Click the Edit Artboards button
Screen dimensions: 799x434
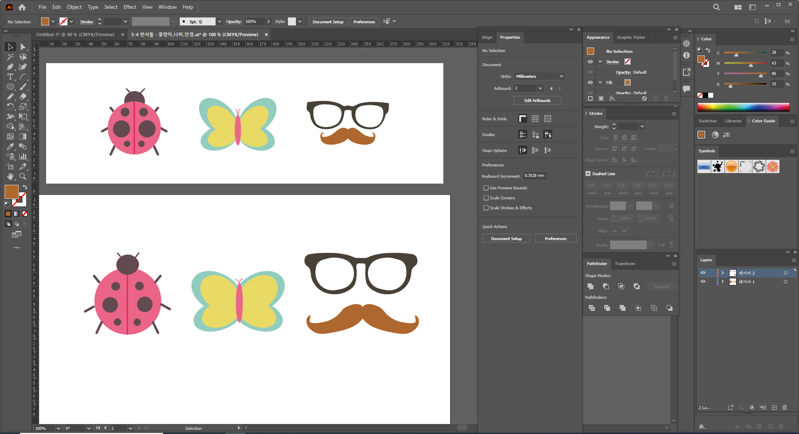(x=537, y=100)
